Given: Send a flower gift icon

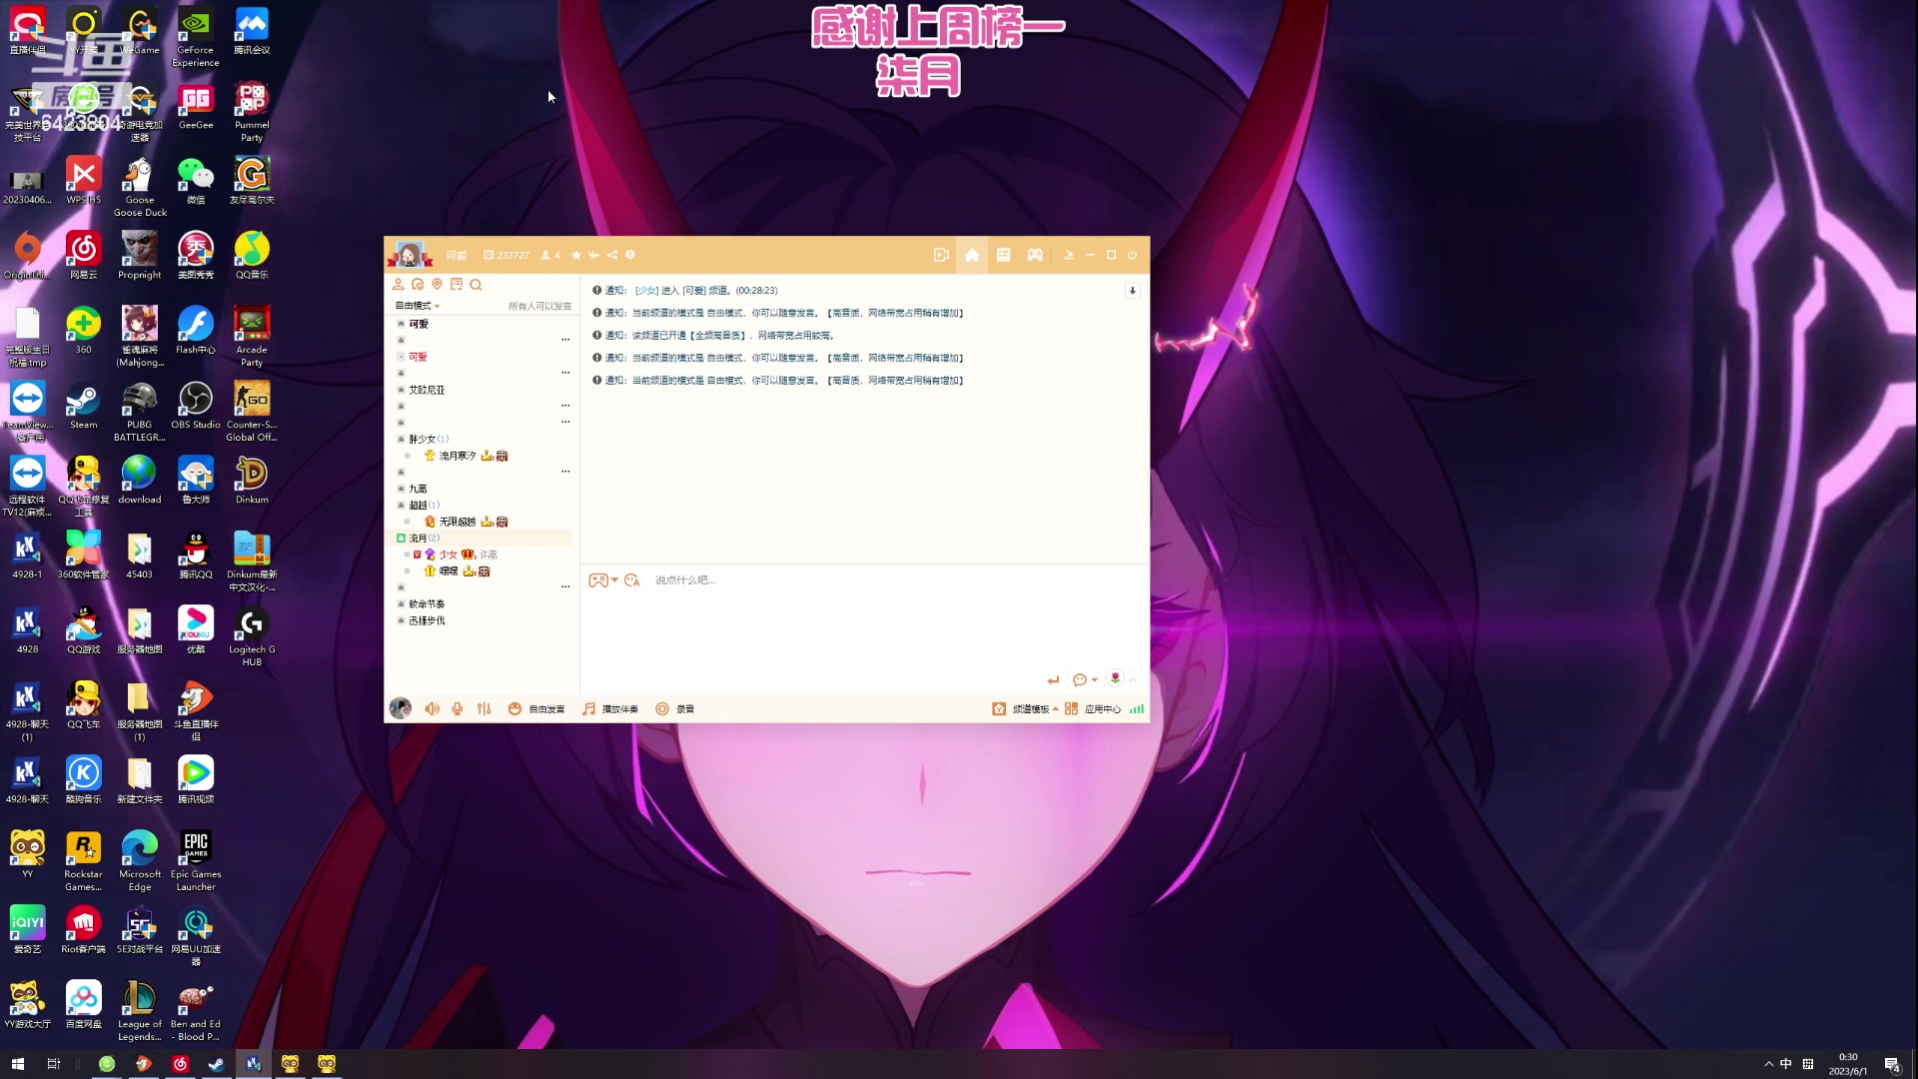Looking at the screenshot, I should (x=1115, y=678).
